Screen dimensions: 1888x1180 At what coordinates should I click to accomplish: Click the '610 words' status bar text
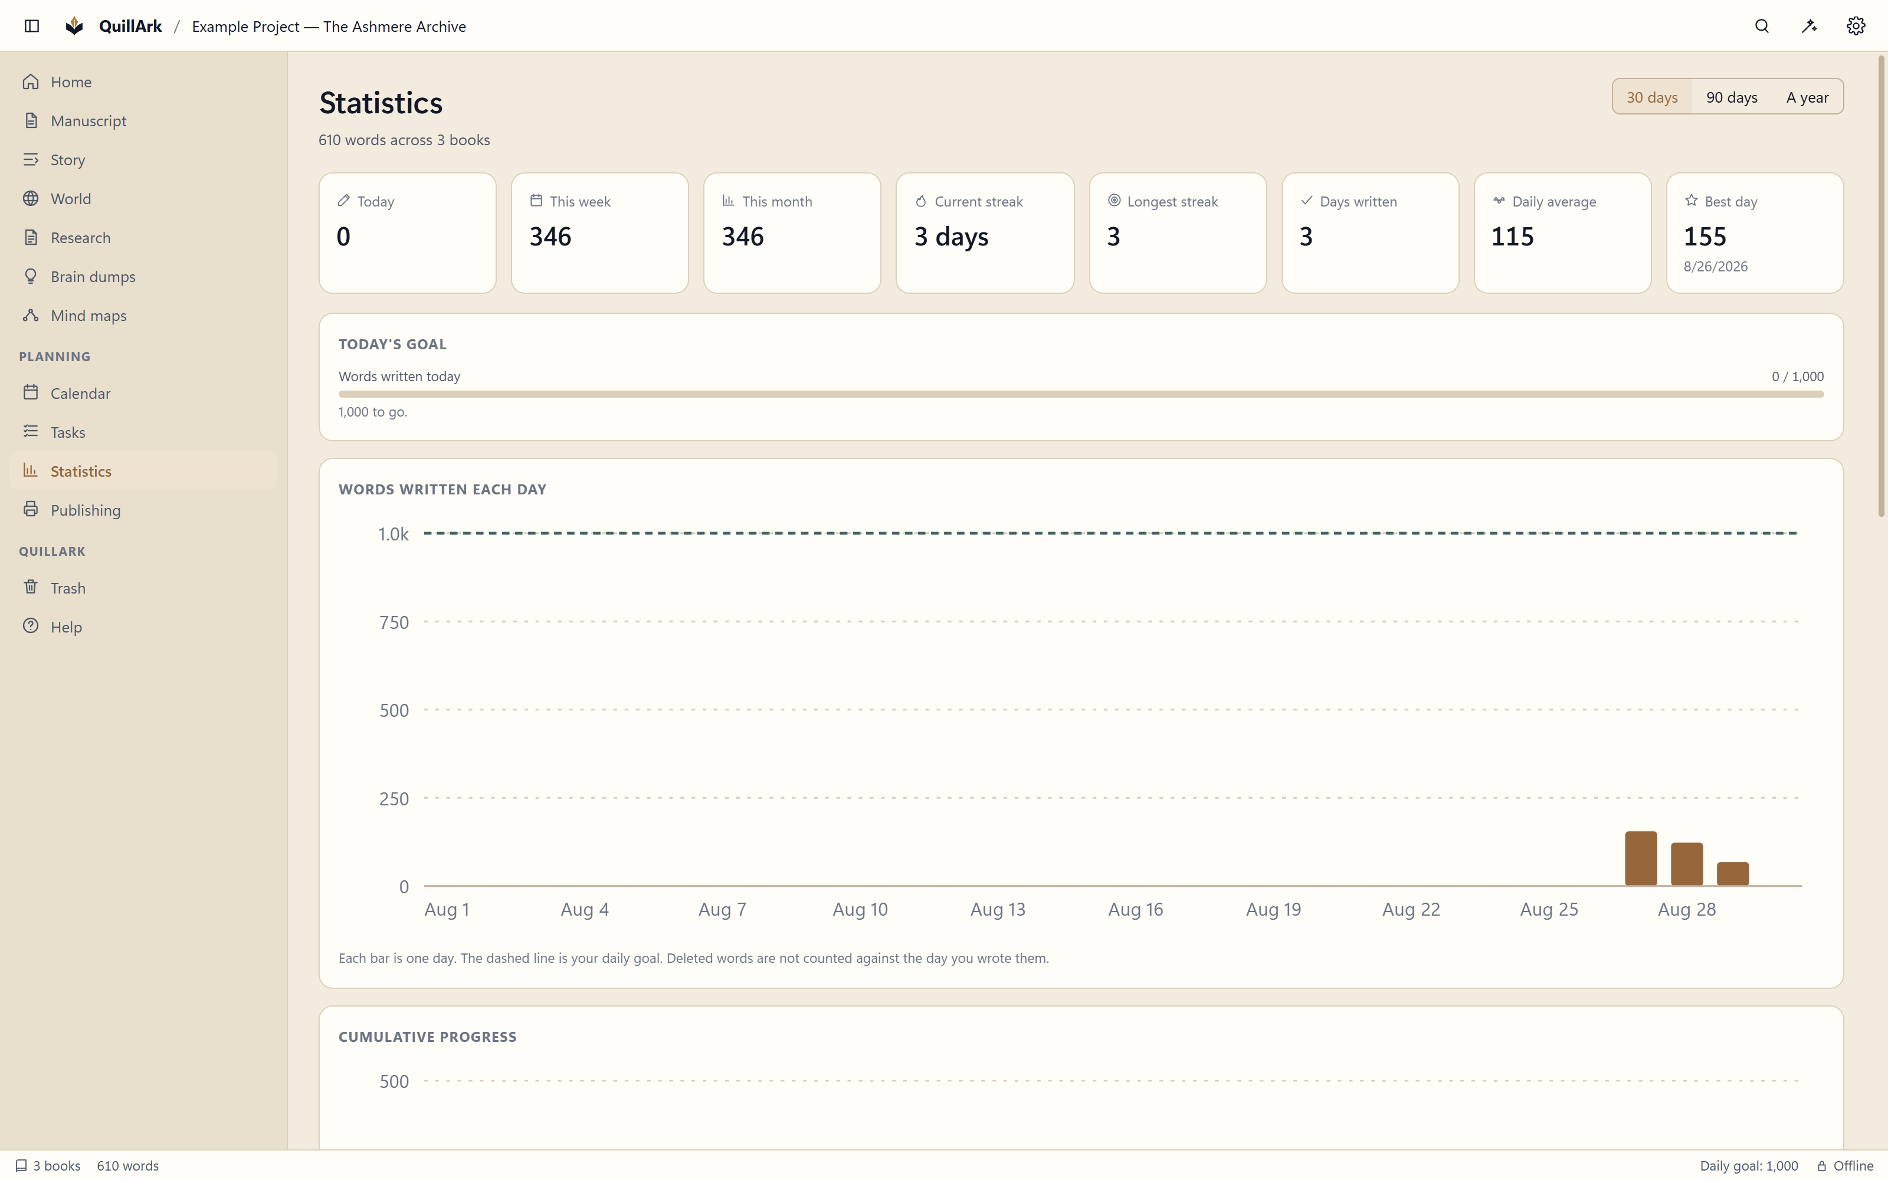tap(128, 1165)
